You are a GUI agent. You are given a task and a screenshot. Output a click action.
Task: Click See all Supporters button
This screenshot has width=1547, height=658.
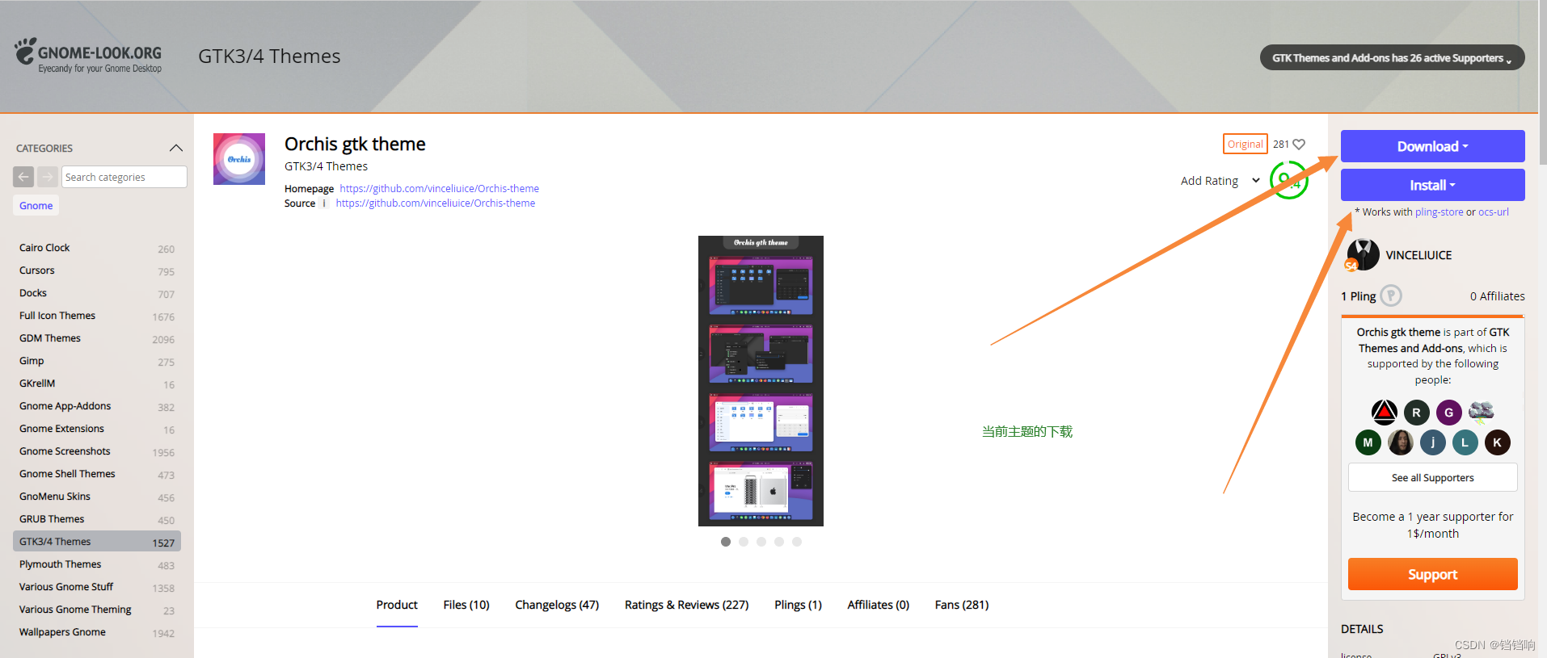(x=1432, y=477)
